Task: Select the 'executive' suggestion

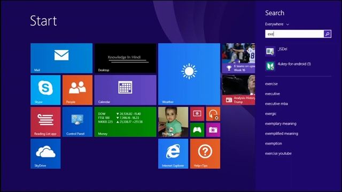Action: tap(273, 94)
